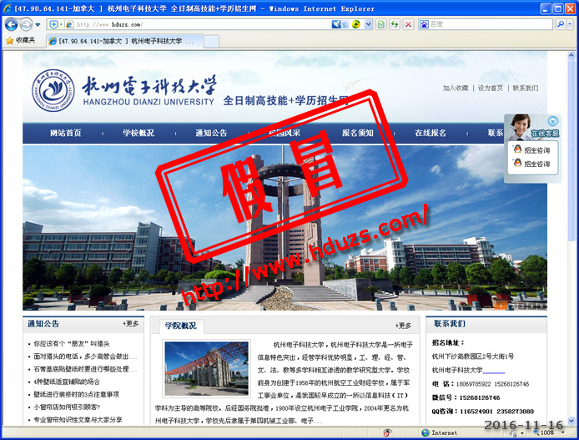The image size is (579, 440).
Task: Click the QQ咨询 116524901 2358273080 text
Action: [482, 411]
